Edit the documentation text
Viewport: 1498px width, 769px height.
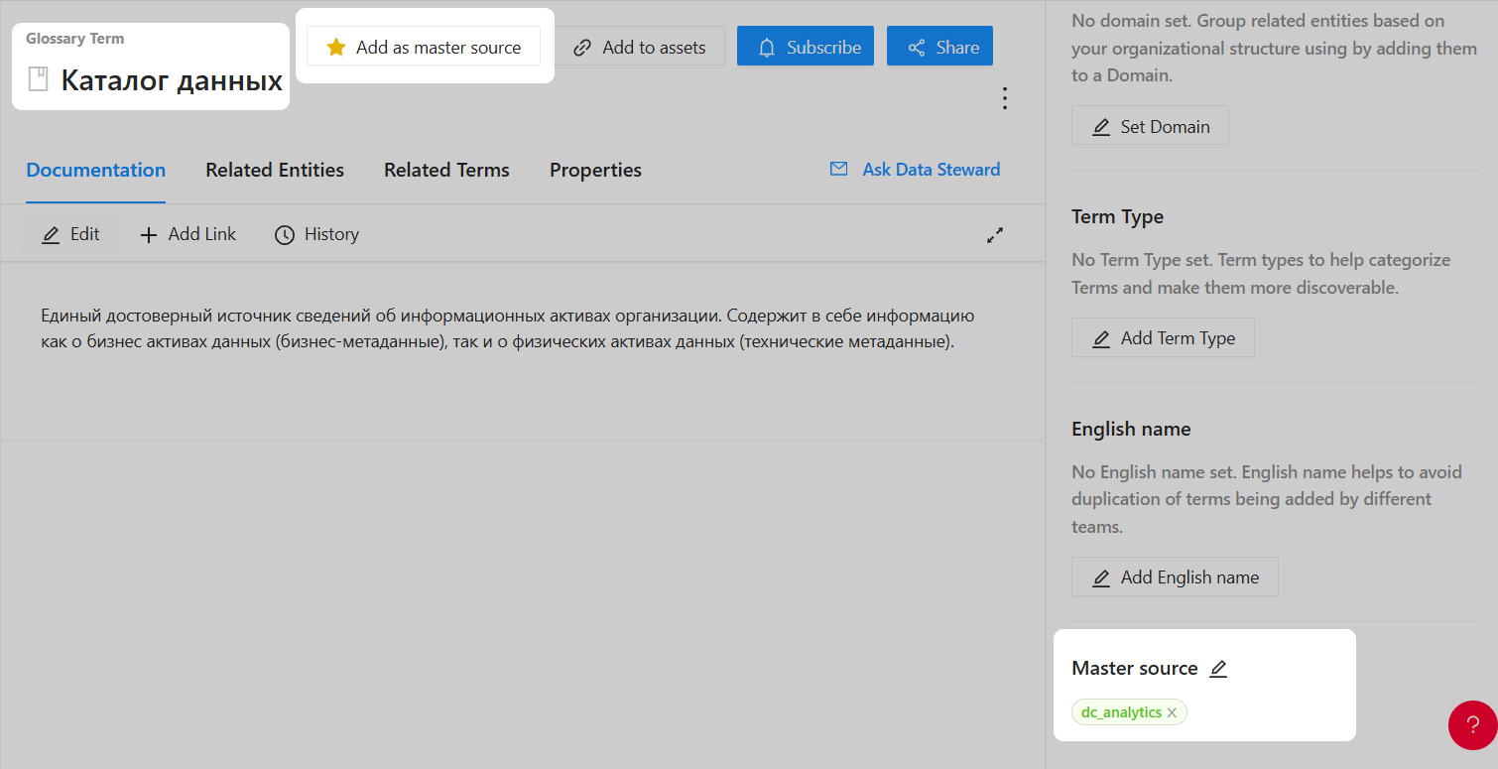(70, 234)
